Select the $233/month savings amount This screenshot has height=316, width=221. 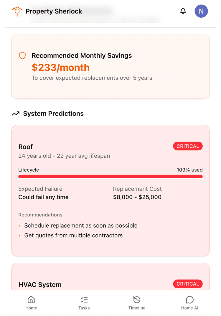[x=61, y=68]
